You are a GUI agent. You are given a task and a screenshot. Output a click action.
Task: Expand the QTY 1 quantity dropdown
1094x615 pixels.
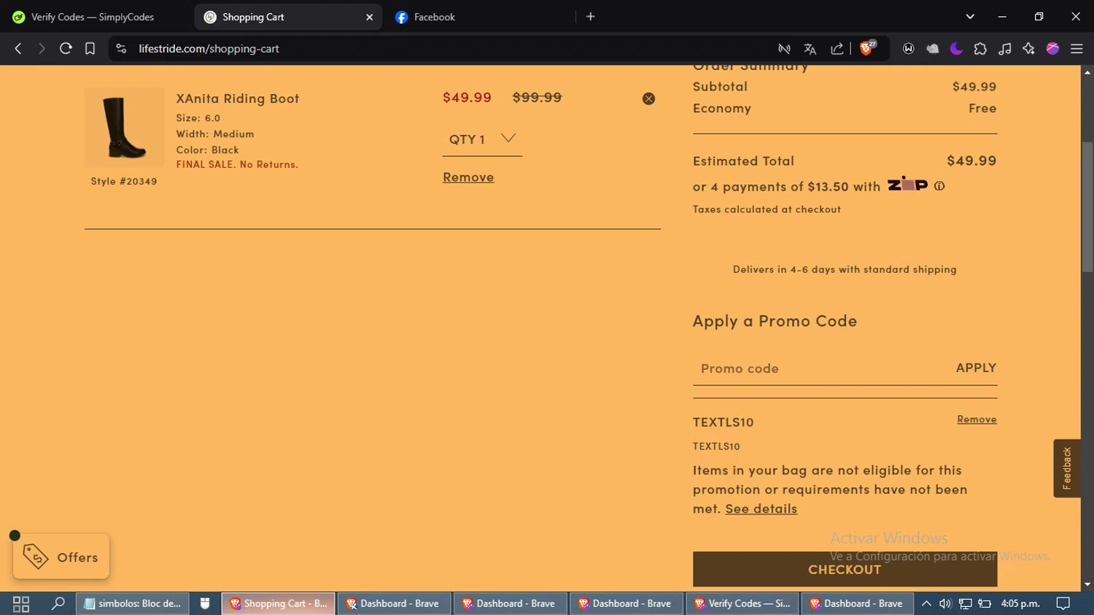482,139
